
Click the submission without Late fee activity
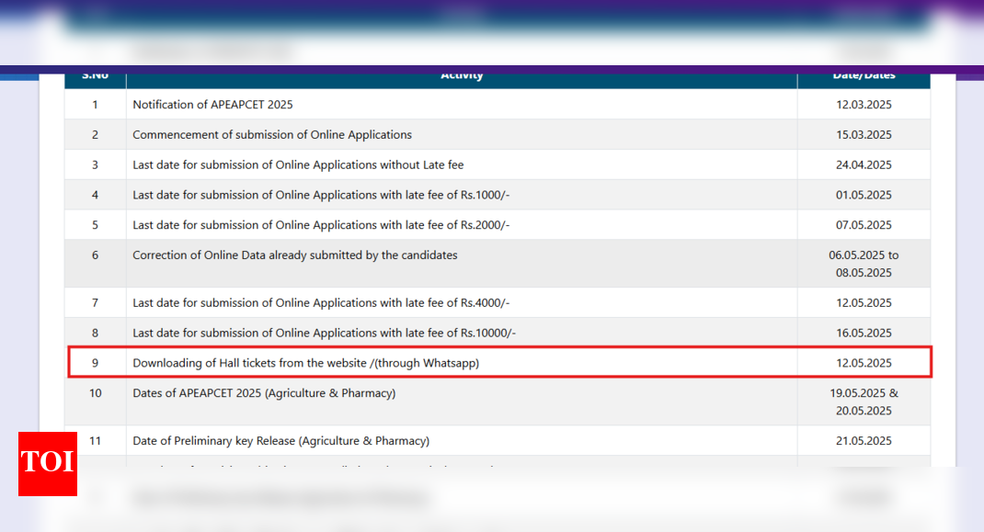pos(298,165)
